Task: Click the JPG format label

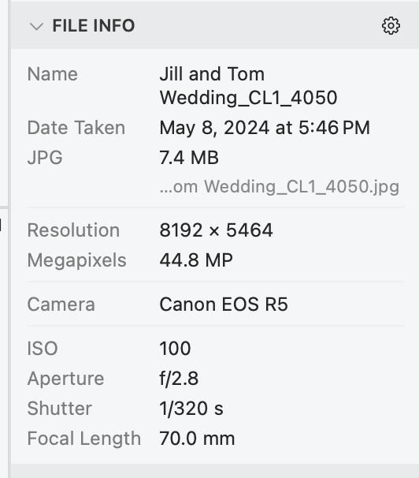Action: [x=45, y=158]
